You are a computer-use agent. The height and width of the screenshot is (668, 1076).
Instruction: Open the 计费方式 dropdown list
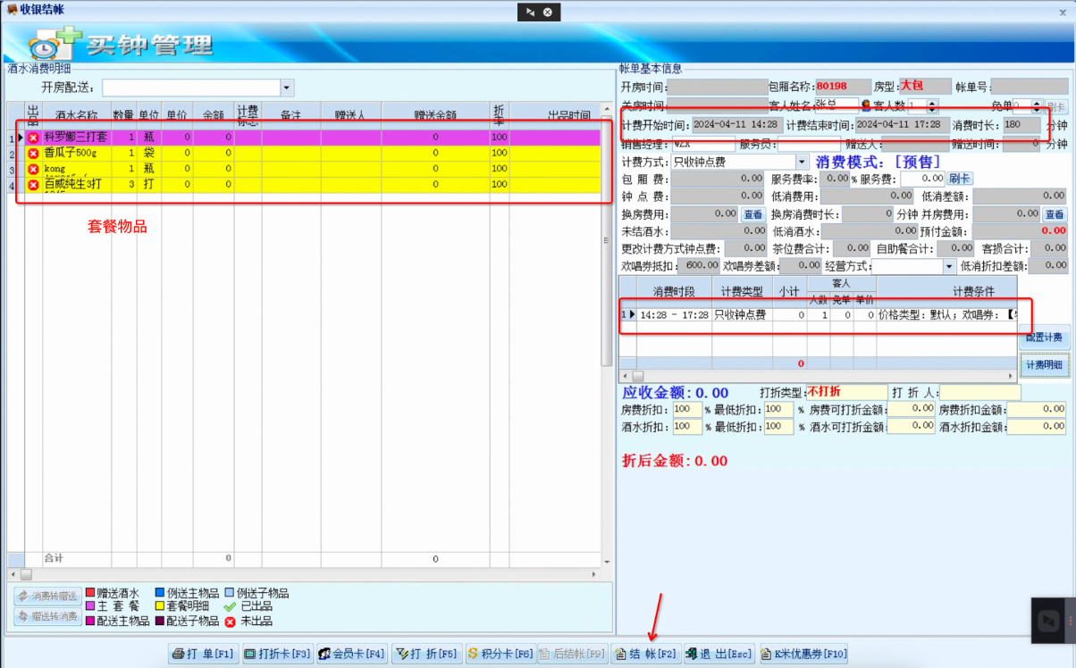pos(802,162)
